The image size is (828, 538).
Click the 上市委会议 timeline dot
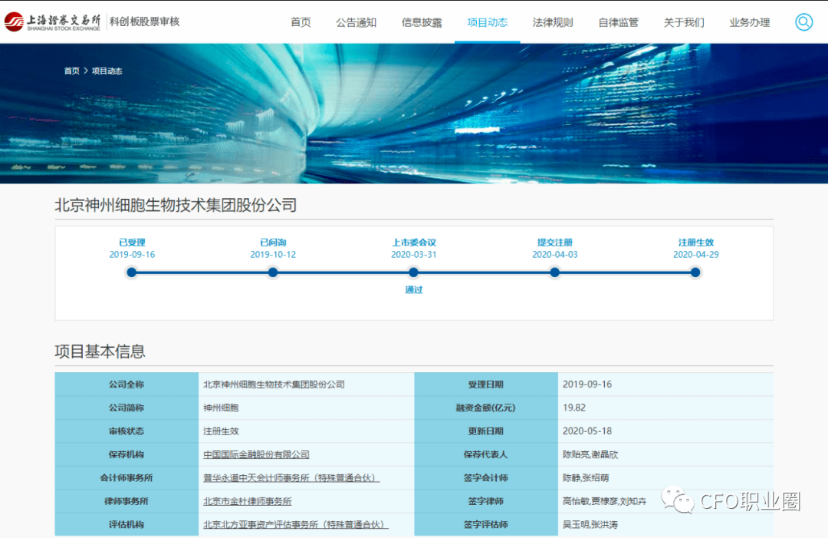pyautogui.click(x=413, y=272)
